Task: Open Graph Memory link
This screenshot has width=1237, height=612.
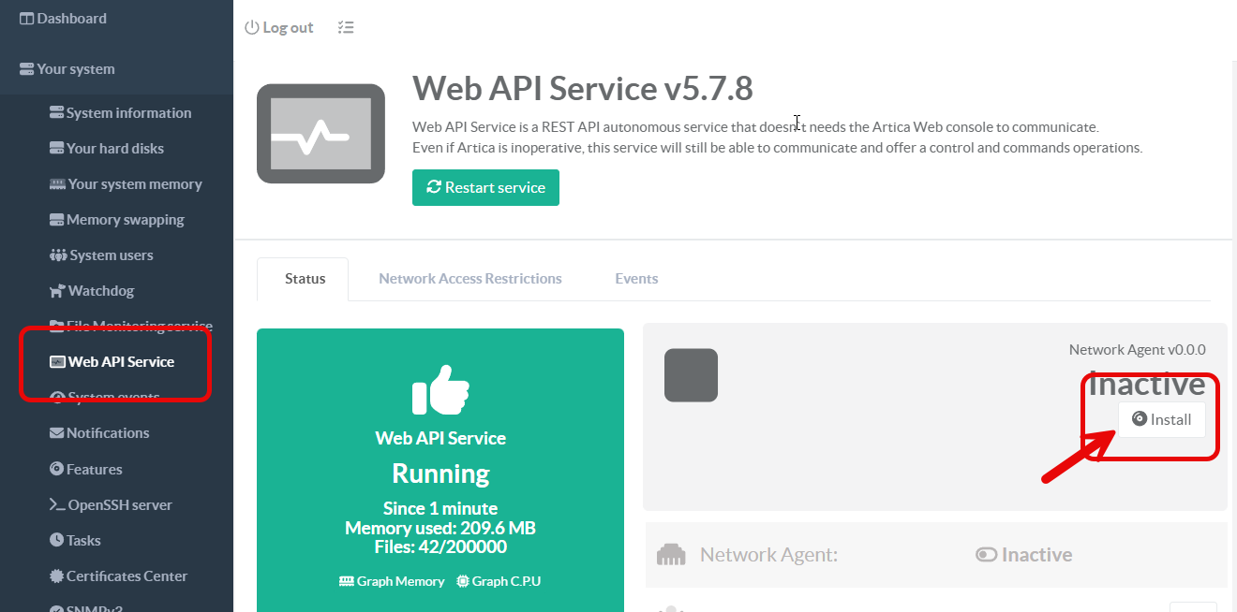Action: 392,581
